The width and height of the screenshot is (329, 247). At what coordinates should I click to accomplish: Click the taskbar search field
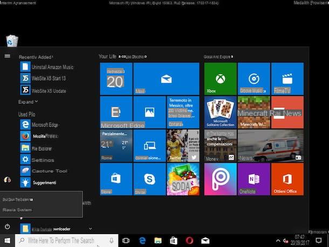[x=67, y=241]
